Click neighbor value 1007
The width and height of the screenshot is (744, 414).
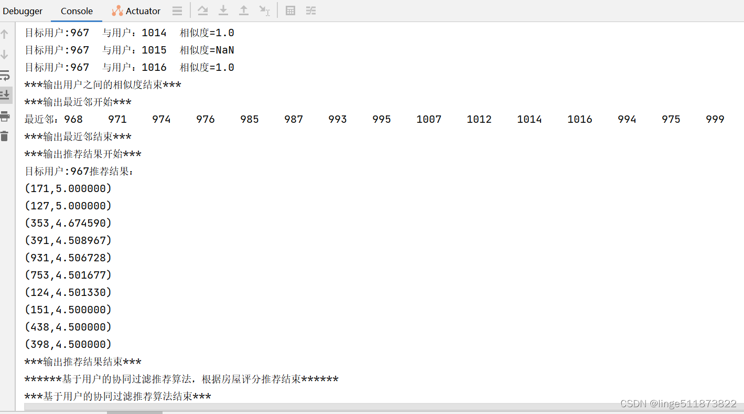coord(429,120)
